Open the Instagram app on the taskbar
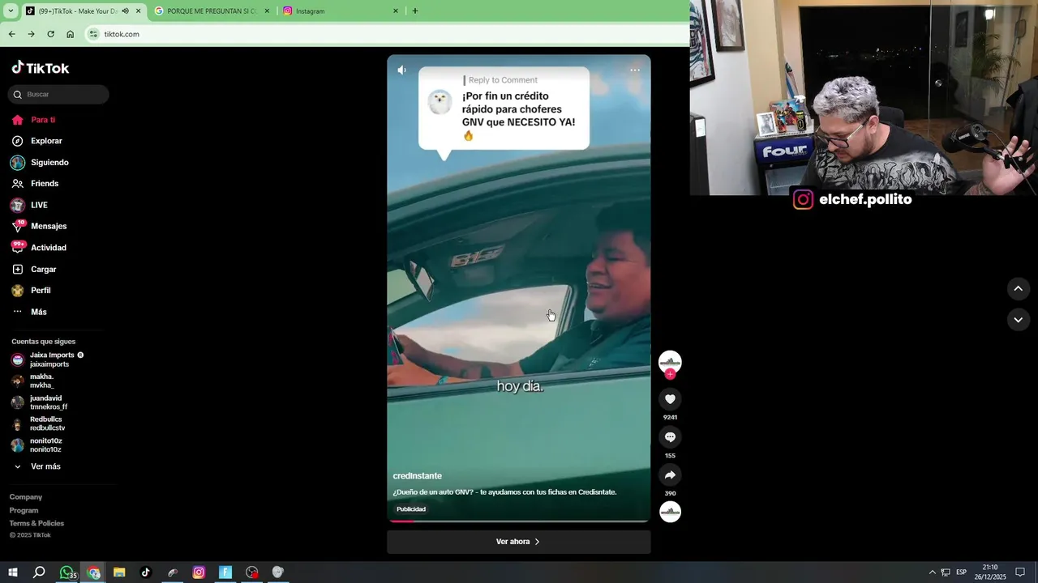The height and width of the screenshot is (583, 1038). tap(199, 572)
